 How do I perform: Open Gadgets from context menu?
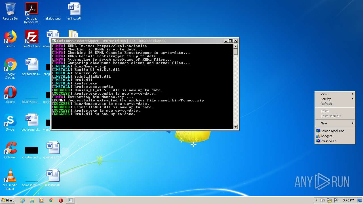(x=335, y=136)
